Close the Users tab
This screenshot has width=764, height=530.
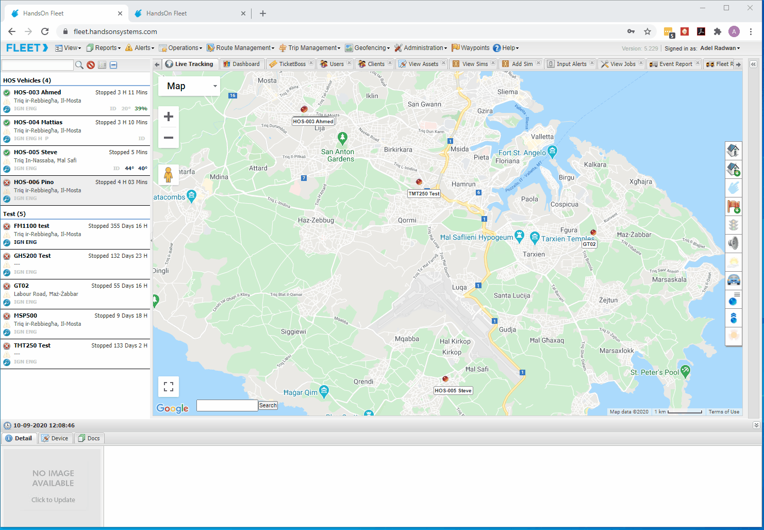click(x=349, y=63)
